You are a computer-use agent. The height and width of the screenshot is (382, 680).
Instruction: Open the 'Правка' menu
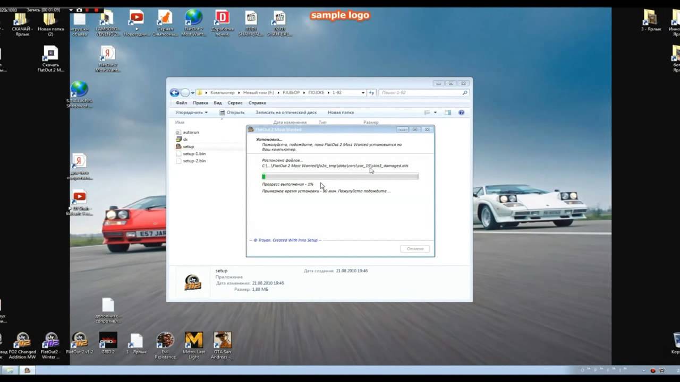pyautogui.click(x=200, y=103)
